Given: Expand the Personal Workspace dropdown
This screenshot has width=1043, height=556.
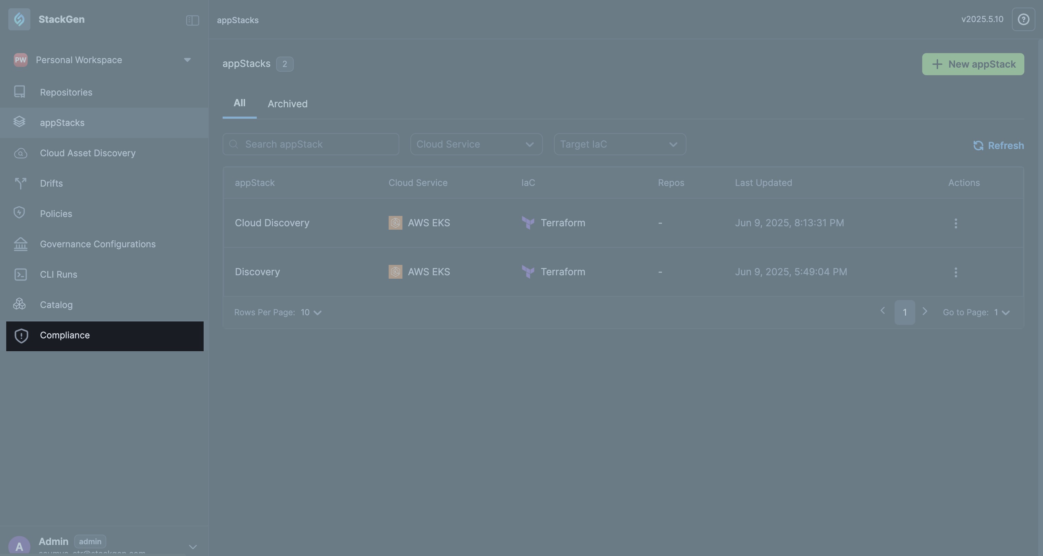Looking at the screenshot, I should (187, 60).
